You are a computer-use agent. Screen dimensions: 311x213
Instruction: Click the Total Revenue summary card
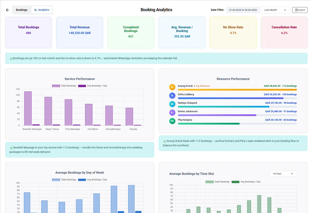tap(80, 33)
